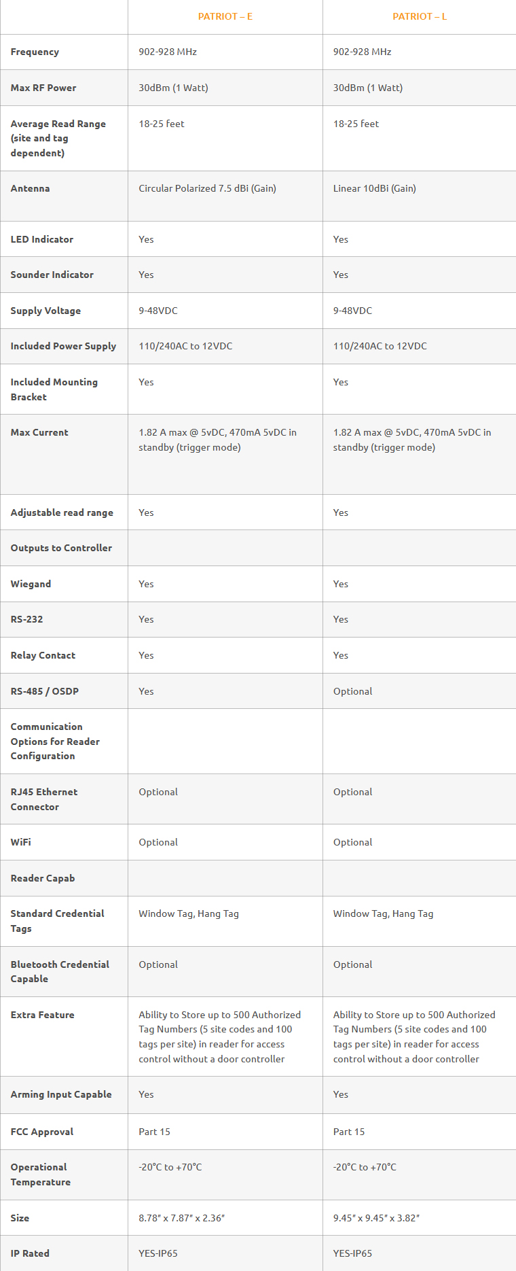Click the Included Power Supply label

coord(63,346)
